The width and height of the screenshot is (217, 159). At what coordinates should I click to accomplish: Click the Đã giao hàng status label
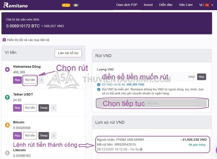click(197, 145)
